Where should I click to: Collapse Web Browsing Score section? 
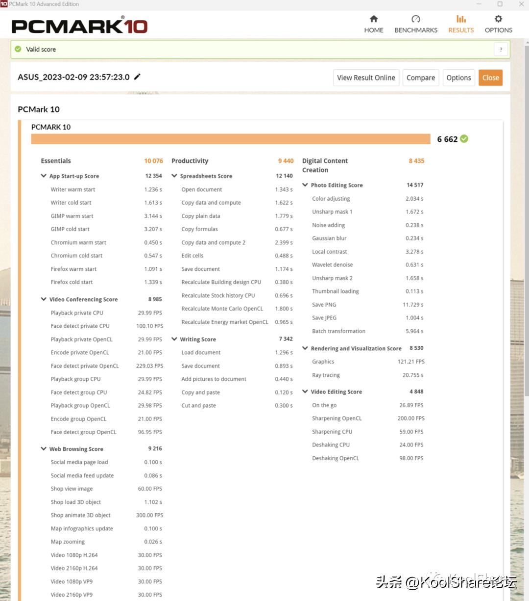(44, 448)
